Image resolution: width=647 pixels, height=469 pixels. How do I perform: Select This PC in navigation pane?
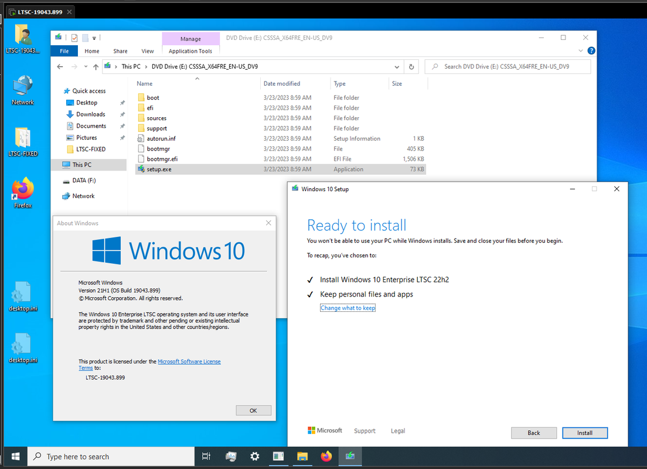pos(88,165)
